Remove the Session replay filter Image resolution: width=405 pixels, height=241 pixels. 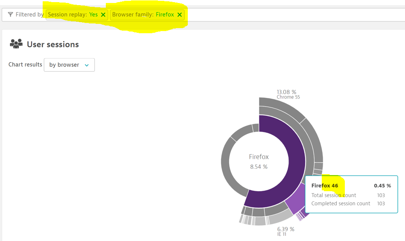103,14
